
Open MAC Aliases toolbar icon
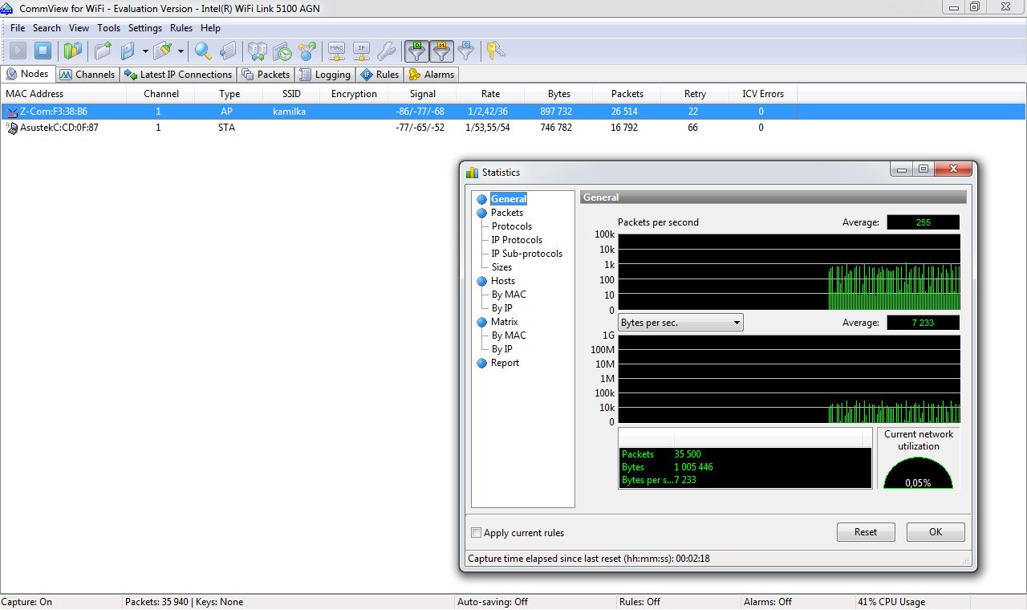coord(337,51)
